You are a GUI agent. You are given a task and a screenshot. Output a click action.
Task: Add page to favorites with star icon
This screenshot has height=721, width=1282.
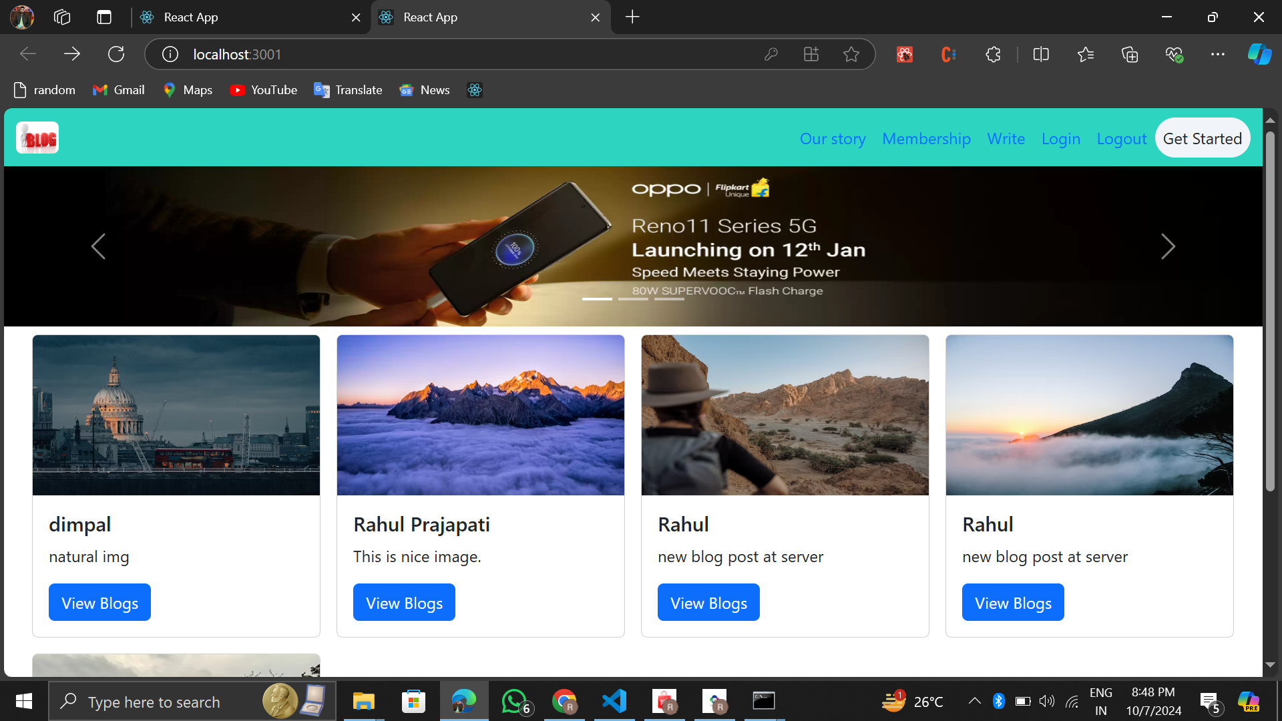[x=851, y=54]
